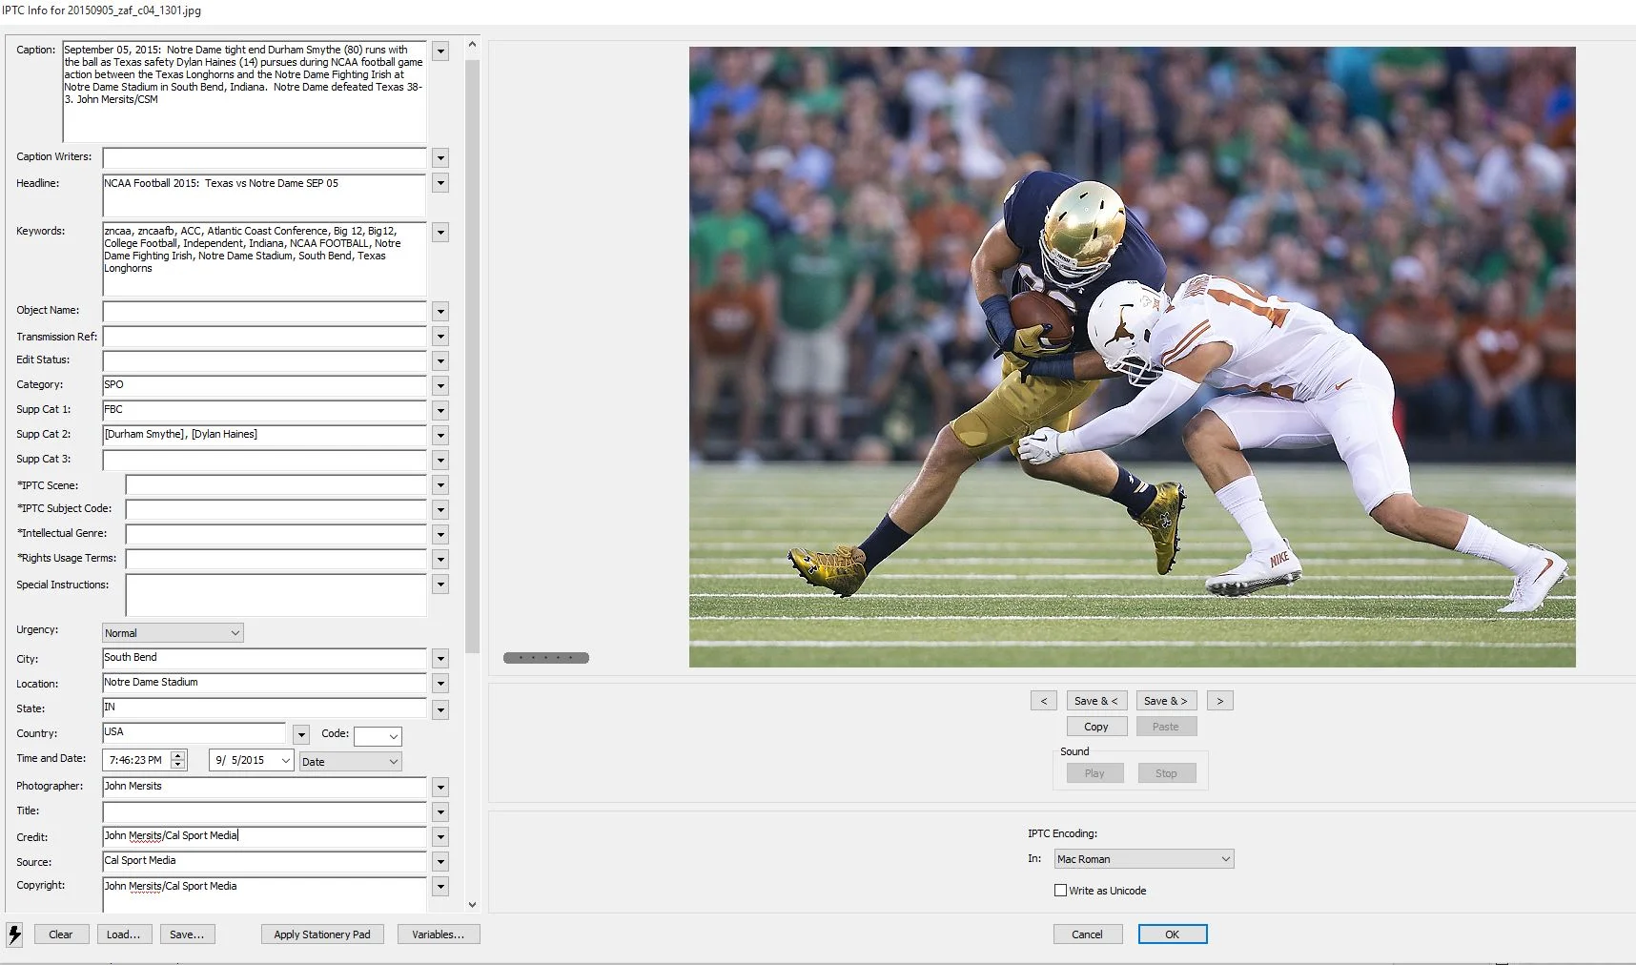Open the Caption Writers dropdown arrow
Screen dimensions: 1636x965
(x=440, y=158)
